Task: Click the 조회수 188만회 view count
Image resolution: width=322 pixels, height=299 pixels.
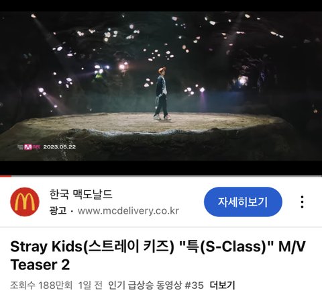Action: 41,286
